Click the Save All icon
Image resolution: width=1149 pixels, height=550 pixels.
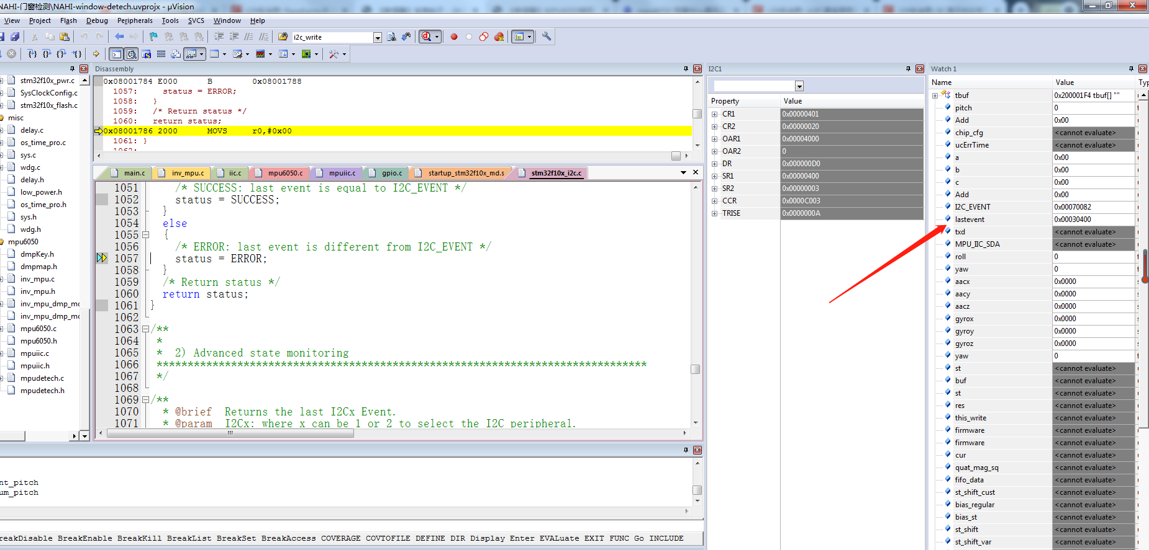tap(15, 37)
